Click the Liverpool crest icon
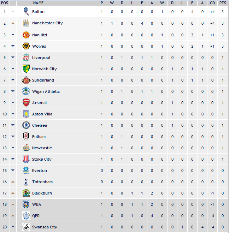Image resolution: width=229 pixels, height=233 pixels. pyautogui.click(x=26, y=58)
